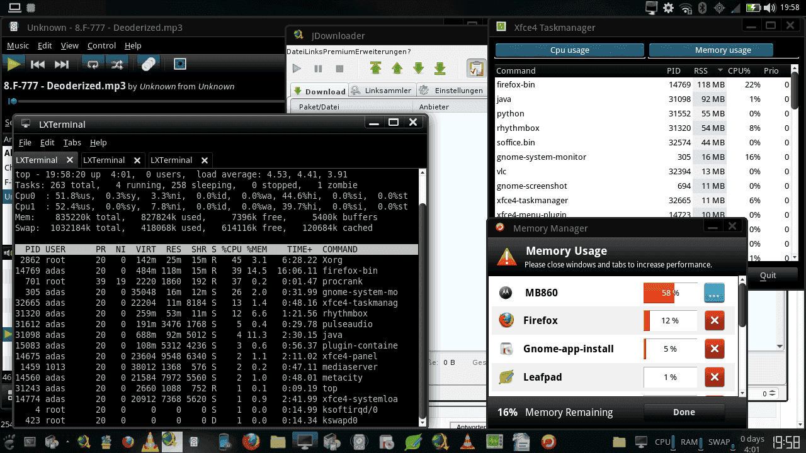The height and width of the screenshot is (453, 806).
Task: Toggle clipboard monitoring in JDownloader
Action: [477, 69]
